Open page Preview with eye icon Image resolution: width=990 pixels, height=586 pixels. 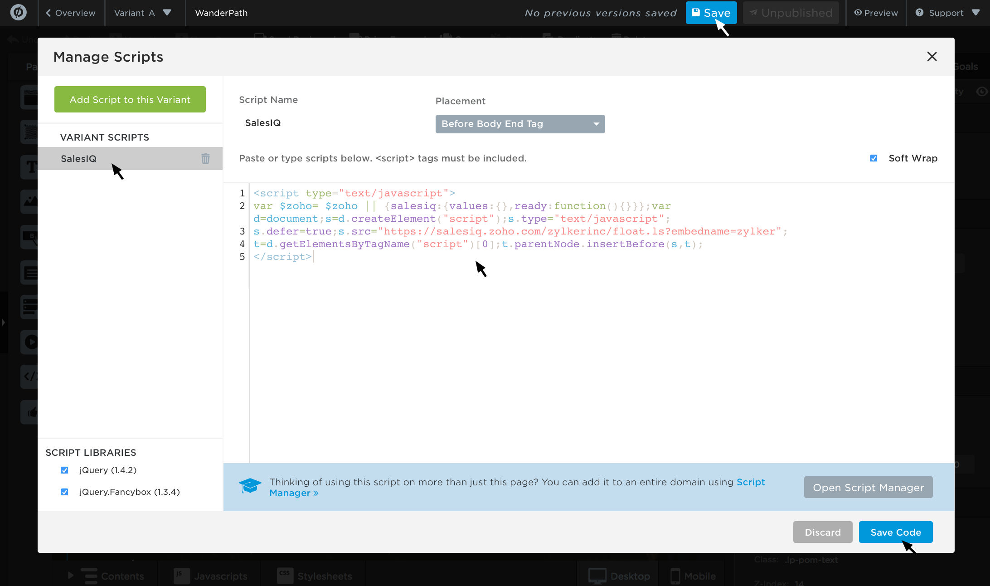point(876,13)
